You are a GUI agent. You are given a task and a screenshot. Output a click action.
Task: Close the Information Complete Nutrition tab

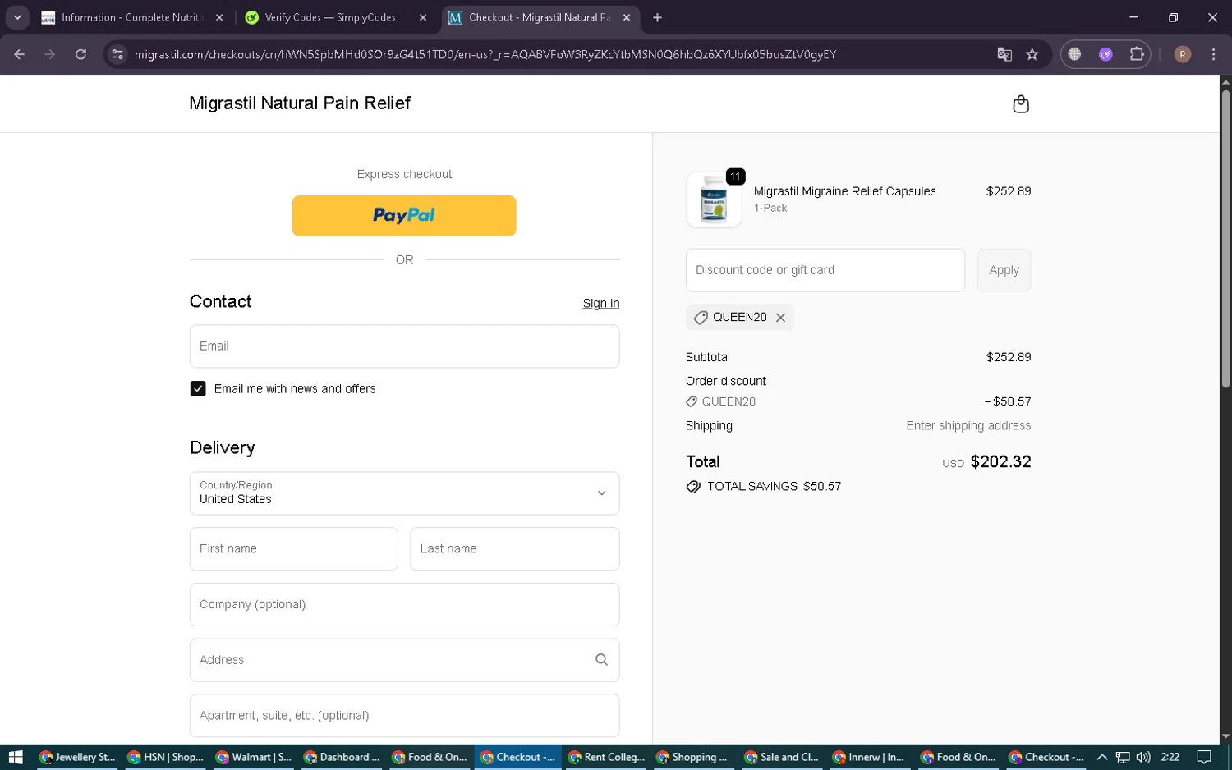(219, 17)
